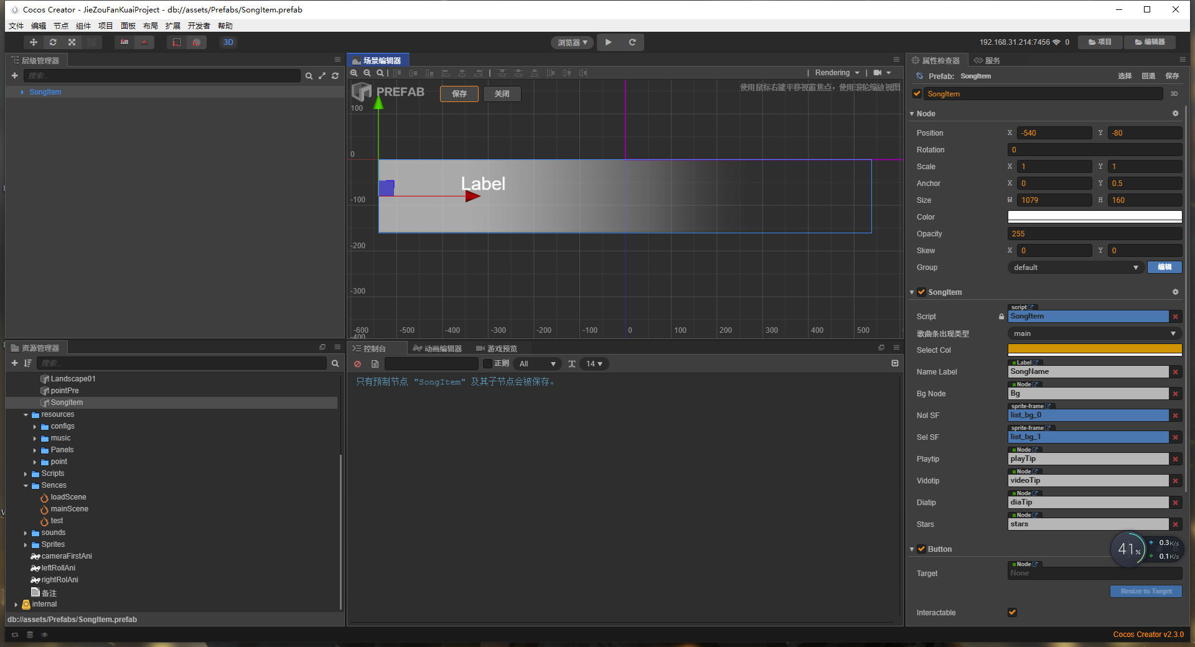This screenshot has width=1195, height=647.
Task: Open the hierarchy panel options menu
Action: click(337, 60)
